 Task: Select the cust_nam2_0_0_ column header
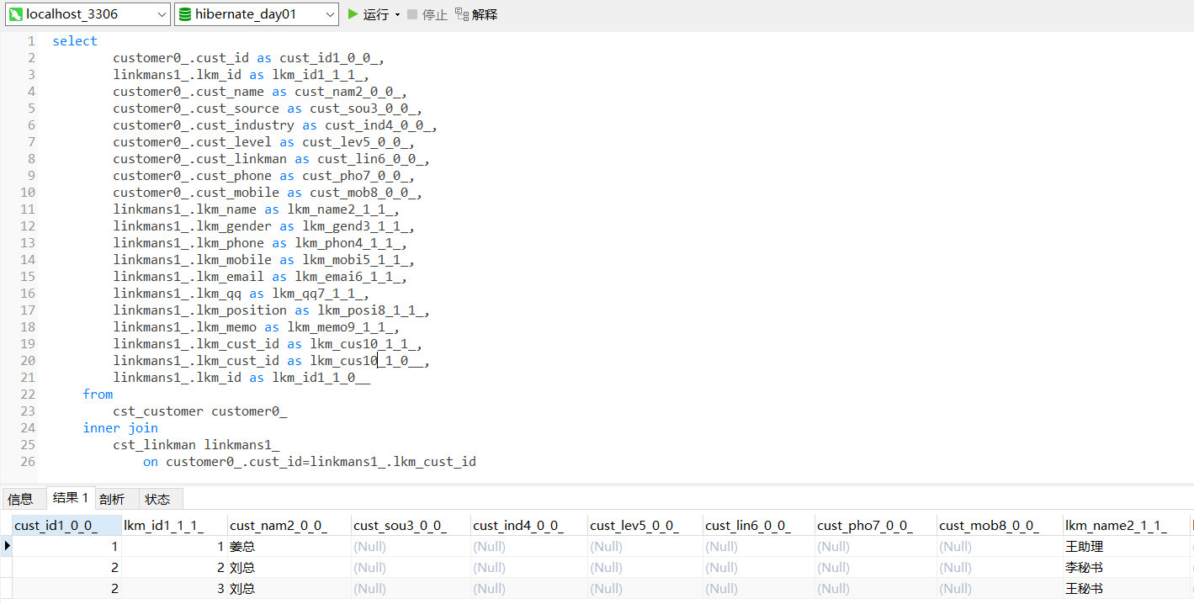[x=289, y=526]
